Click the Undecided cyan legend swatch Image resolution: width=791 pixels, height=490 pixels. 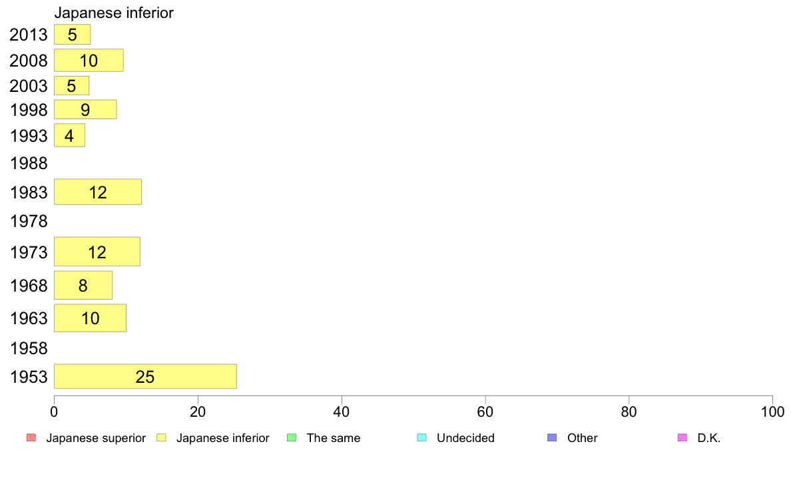point(421,437)
